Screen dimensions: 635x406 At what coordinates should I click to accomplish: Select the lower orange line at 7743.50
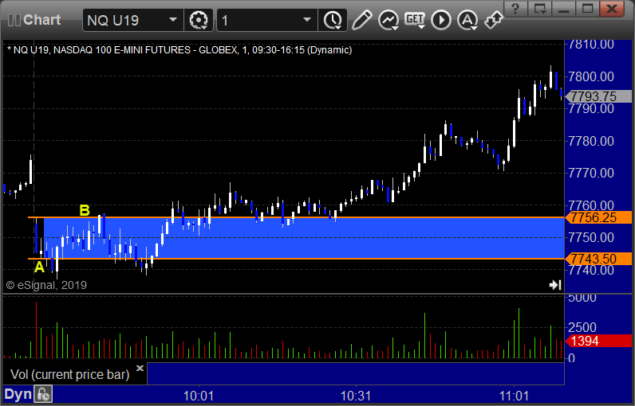click(296, 259)
